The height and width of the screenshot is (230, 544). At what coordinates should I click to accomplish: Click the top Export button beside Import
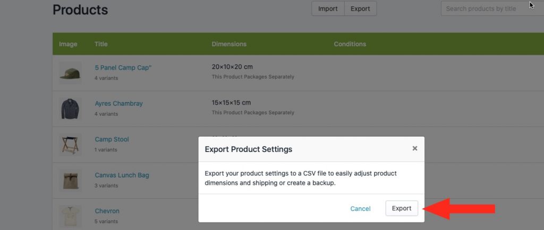pos(360,8)
